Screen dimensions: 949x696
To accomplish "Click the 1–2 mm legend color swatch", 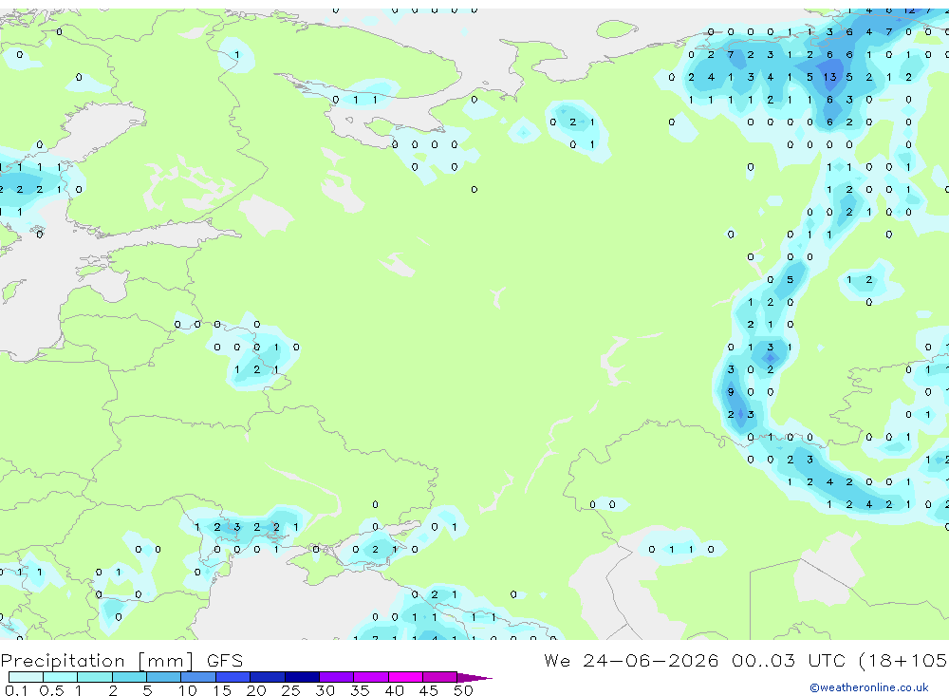I will tap(95, 677).
